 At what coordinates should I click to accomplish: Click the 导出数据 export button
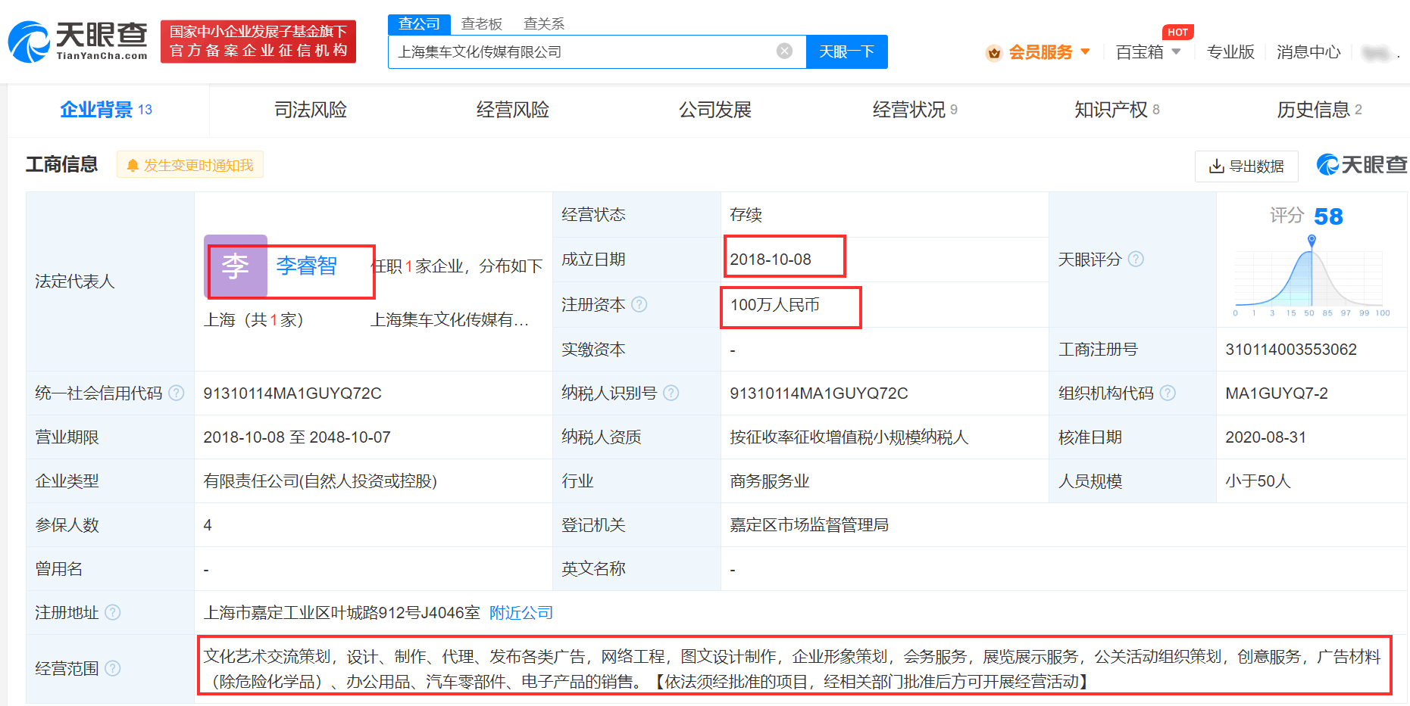(x=1246, y=166)
